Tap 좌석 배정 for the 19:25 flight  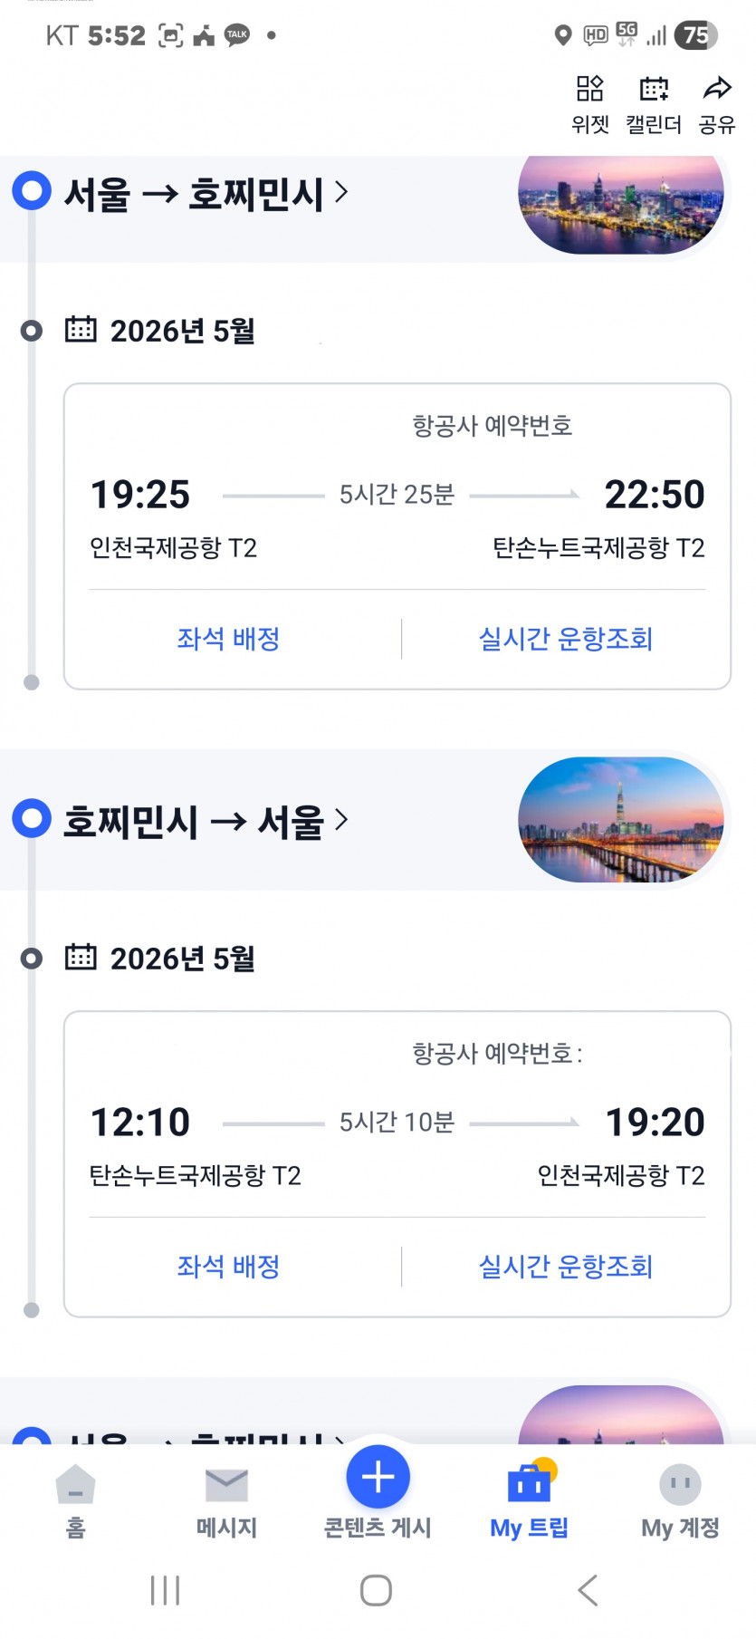[228, 639]
